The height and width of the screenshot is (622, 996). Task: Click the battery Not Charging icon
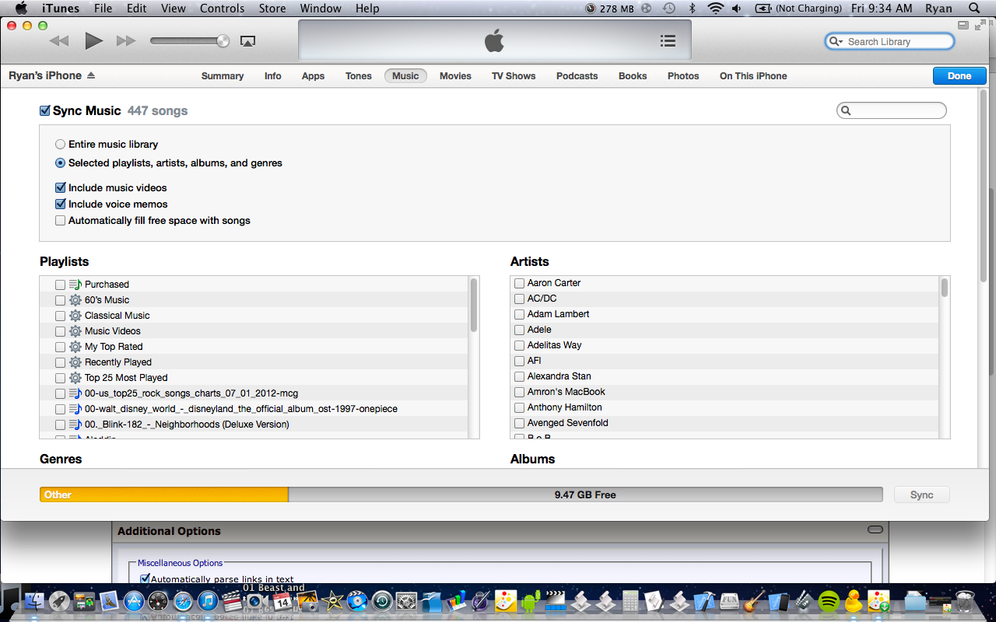point(763,9)
